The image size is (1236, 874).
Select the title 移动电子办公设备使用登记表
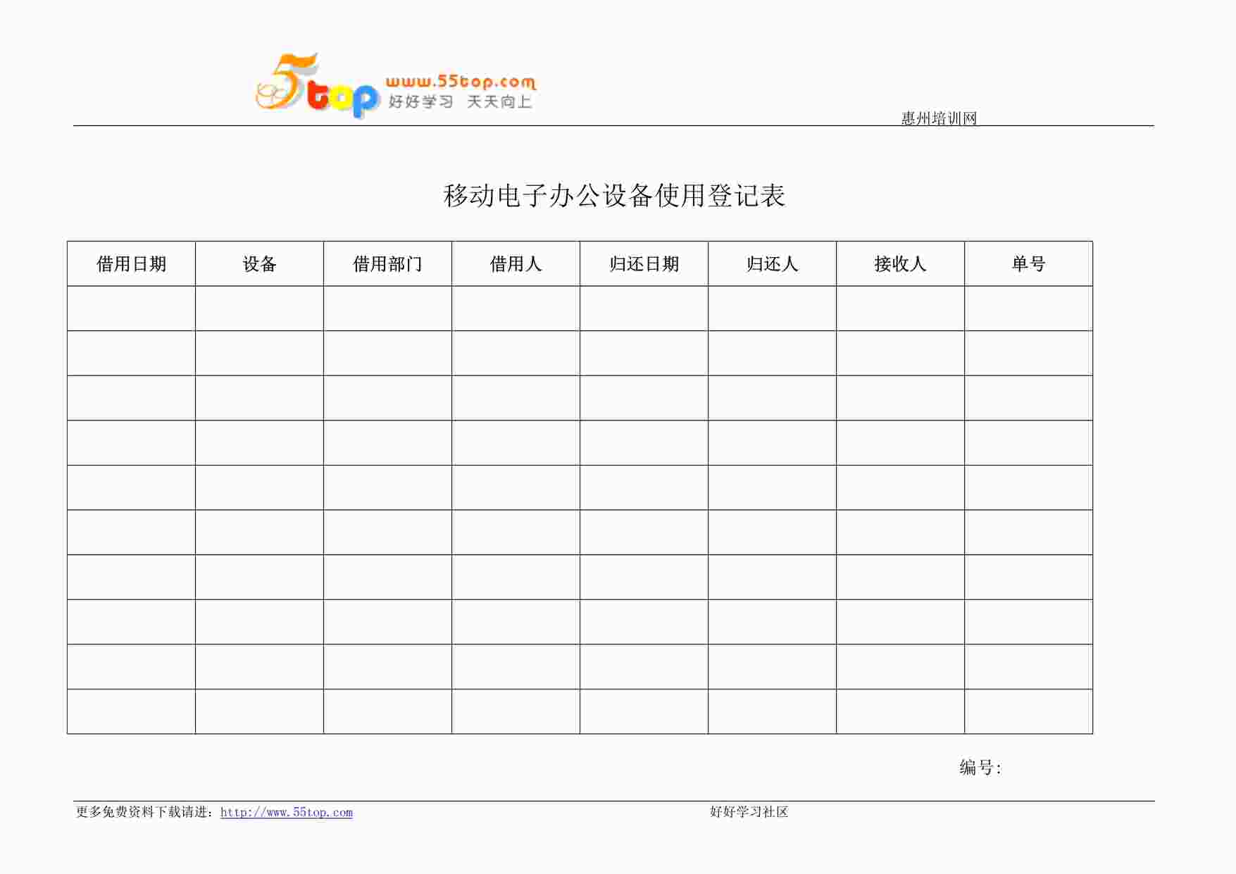pos(614,196)
